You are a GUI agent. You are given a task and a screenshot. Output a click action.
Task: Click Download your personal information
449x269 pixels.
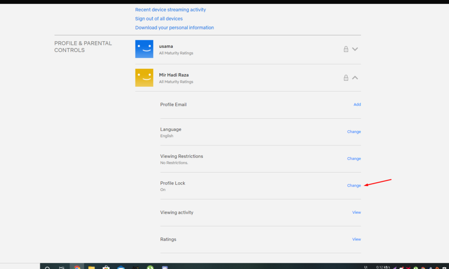[174, 27]
